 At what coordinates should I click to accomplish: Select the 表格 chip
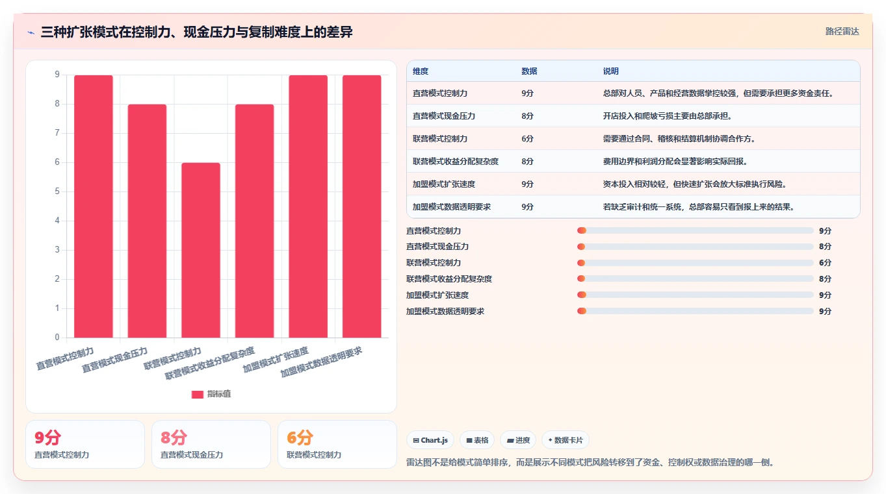pos(477,440)
